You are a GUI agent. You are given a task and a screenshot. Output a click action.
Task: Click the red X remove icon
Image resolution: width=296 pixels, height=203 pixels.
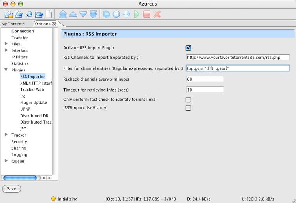click(157, 14)
